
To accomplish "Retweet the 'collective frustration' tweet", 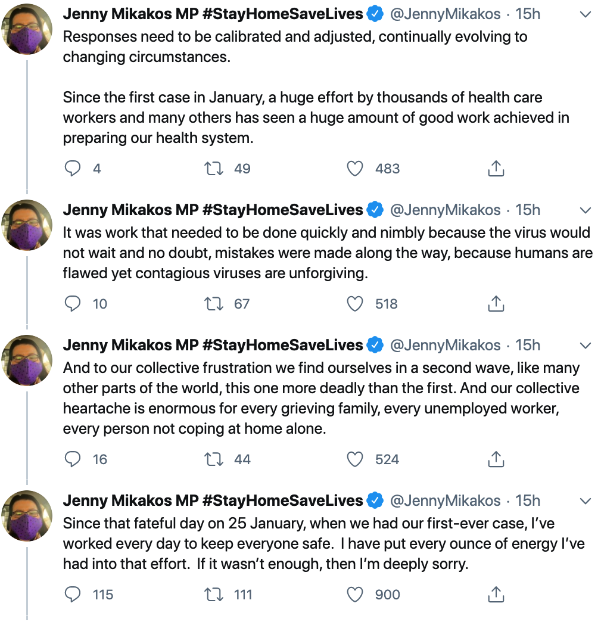I will (214, 460).
